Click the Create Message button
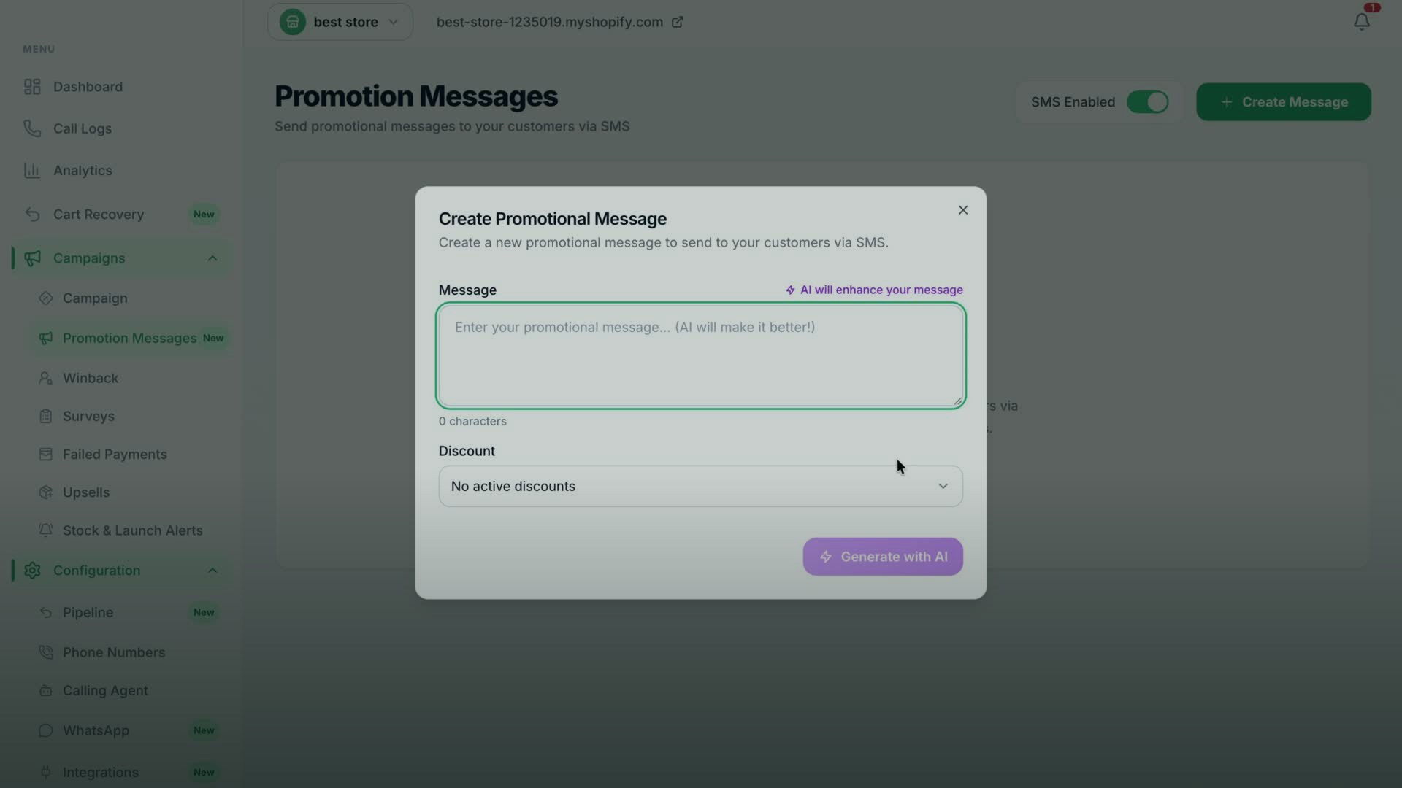 [x=1284, y=102]
